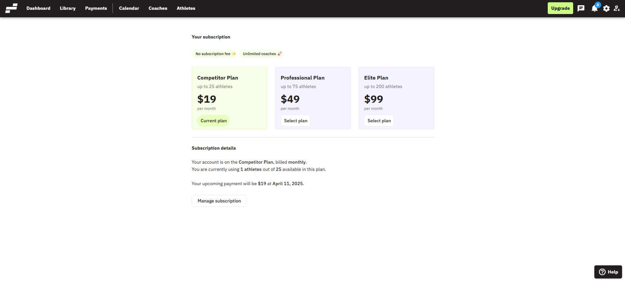Click the '1 athletes' usage text
Screen dimensions: 625x281
click(x=251, y=169)
